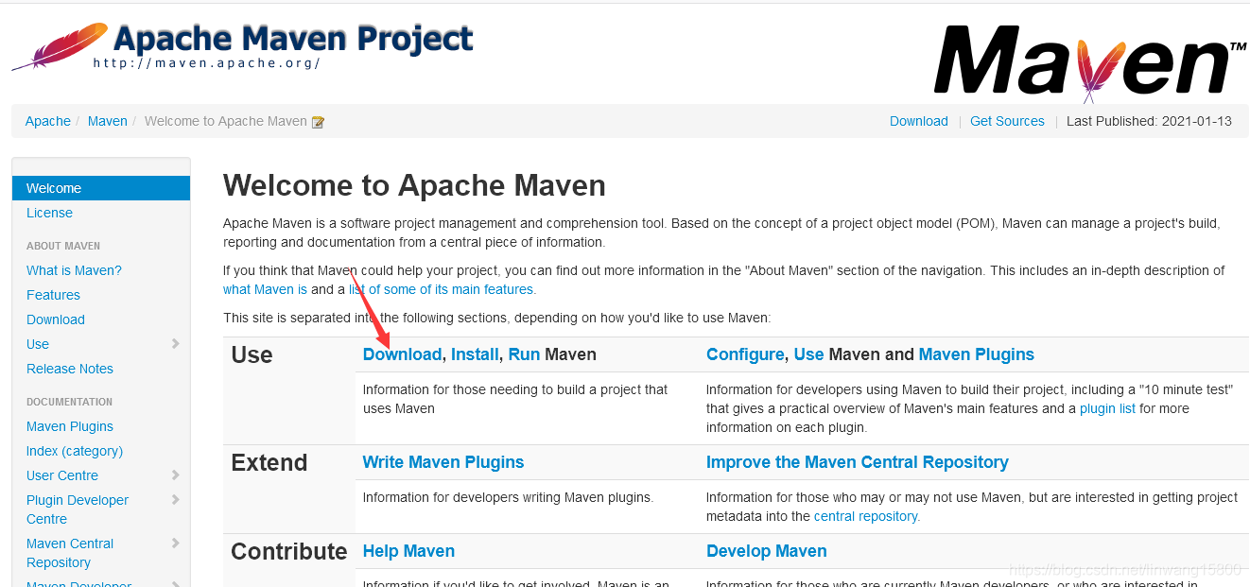Open Write Maven Plugins link
The width and height of the screenshot is (1250, 587).
pyautogui.click(x=443, y=462)
